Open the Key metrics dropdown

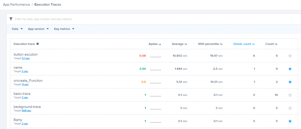click(x=64, y=29)
